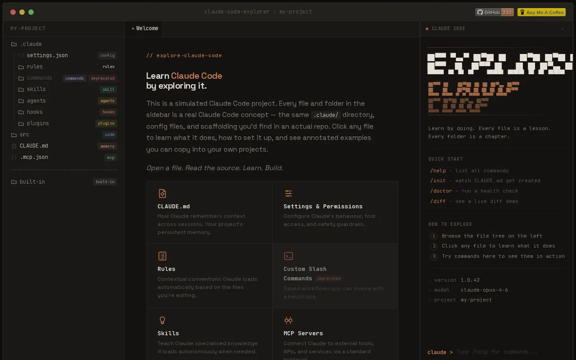
Task: Click the memory badge beside CLAUDE.md
Action: pos(108,146)
